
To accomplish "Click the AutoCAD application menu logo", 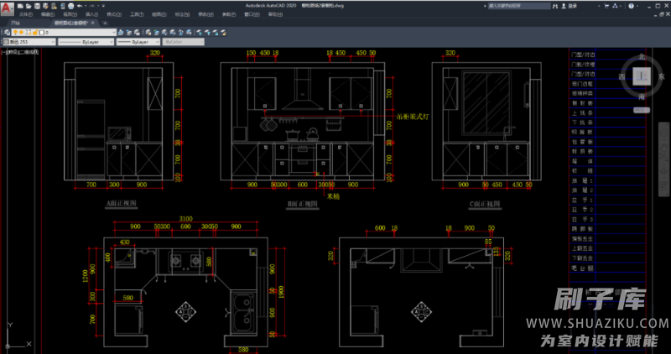I will point(7,9).
